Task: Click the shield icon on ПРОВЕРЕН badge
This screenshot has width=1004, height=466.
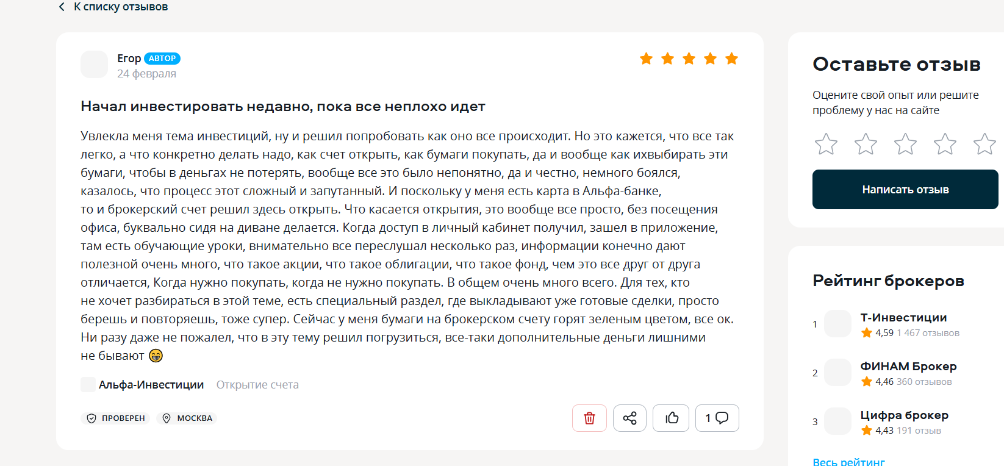Action: [91, 418]
